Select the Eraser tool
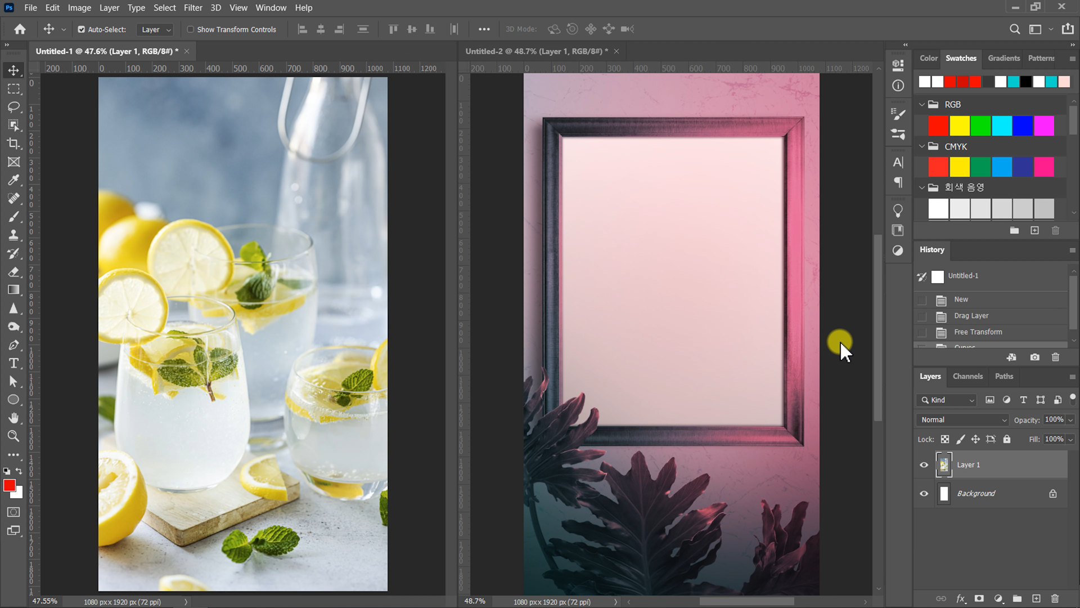The image size is (1080, 608). [x=13, y=272]
